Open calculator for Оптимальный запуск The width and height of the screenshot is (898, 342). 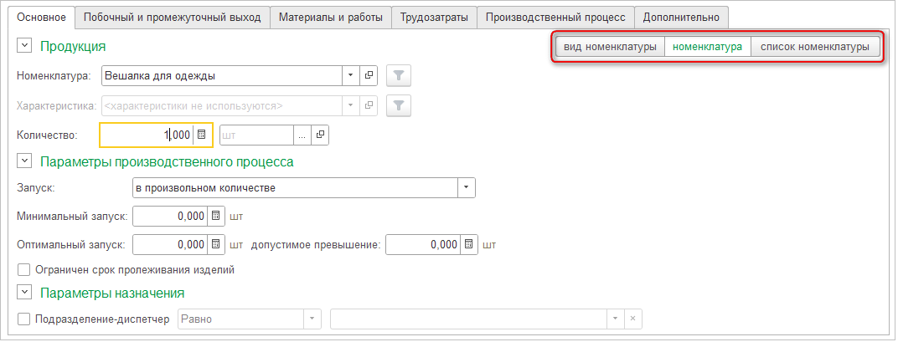point(216,245)
